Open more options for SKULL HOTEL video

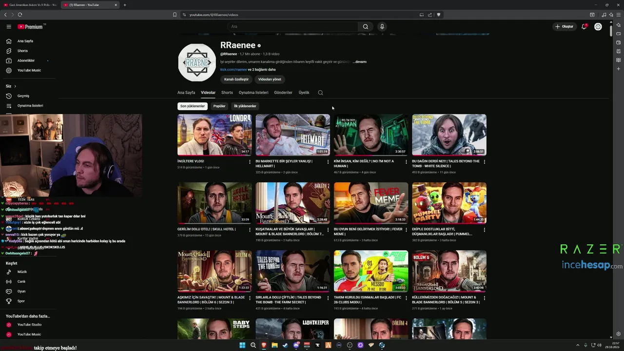point(250,230)
